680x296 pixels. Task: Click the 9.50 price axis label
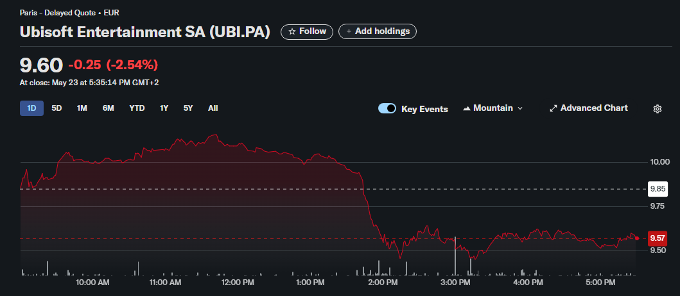(x=658, y=251)
